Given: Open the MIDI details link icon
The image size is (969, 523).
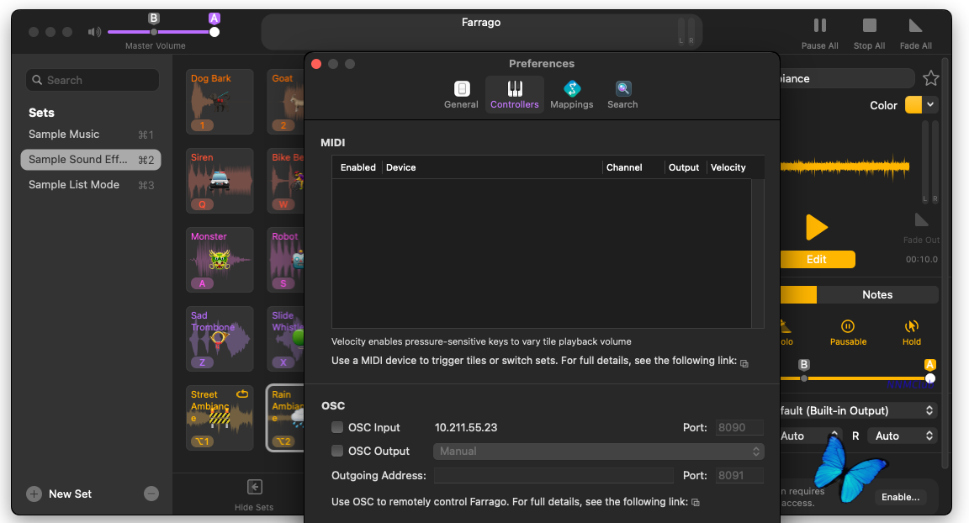Looking at the screenshot, I should (x=744, y=364).
